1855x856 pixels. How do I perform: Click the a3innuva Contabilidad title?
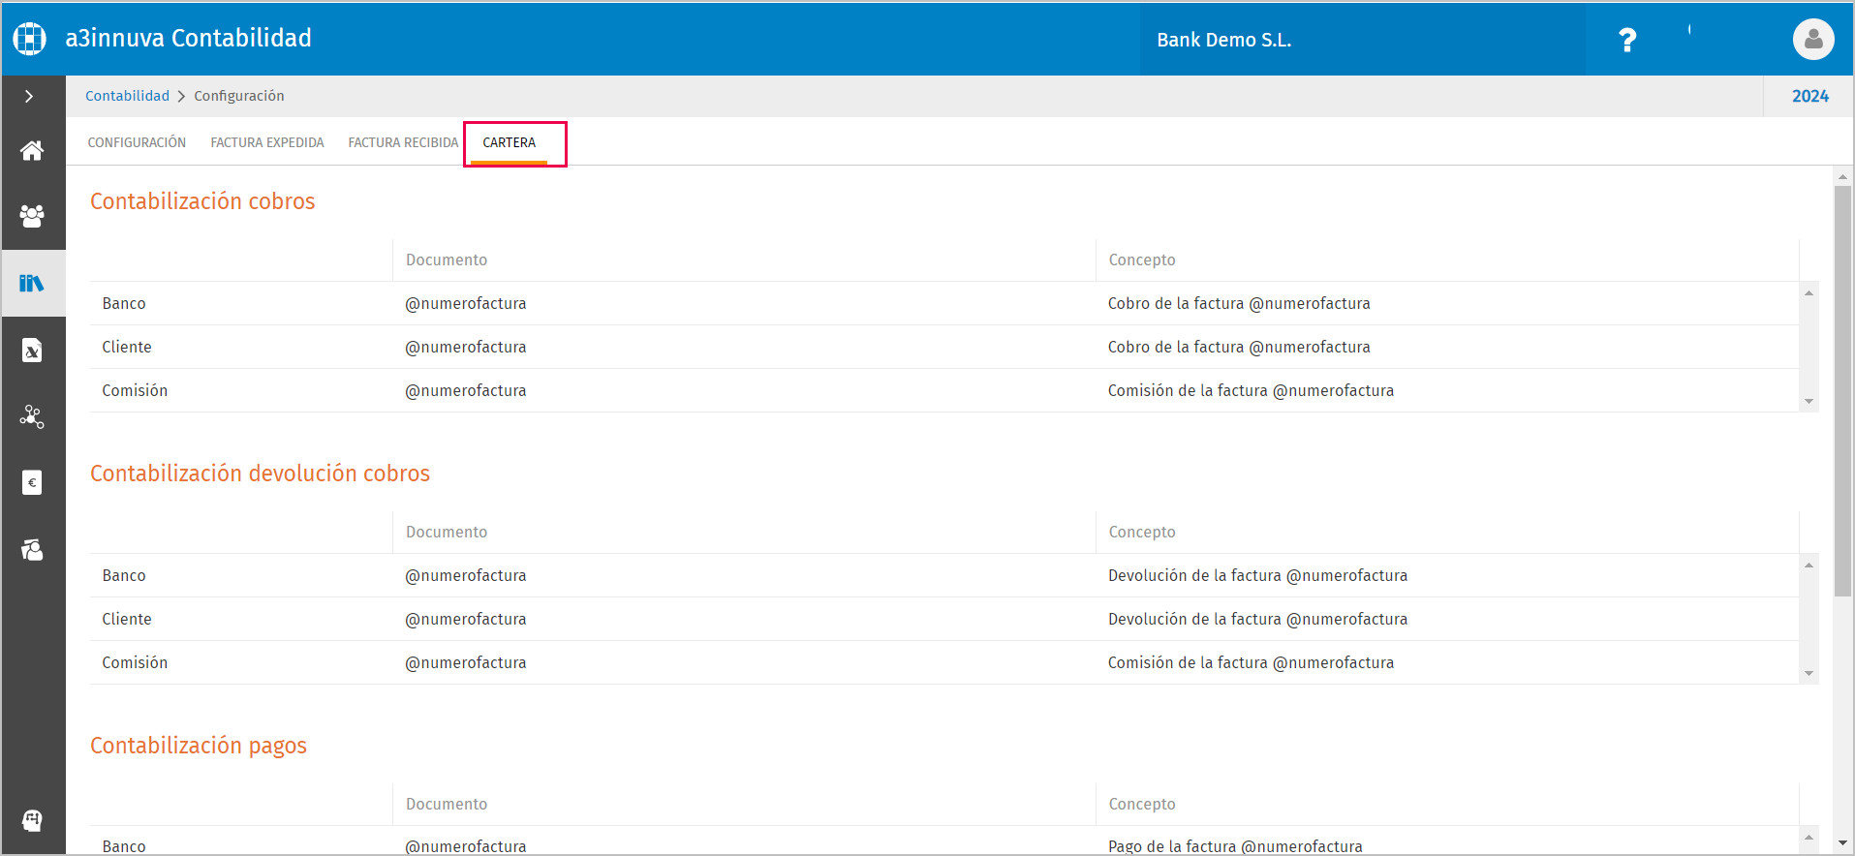coord(189,38)
